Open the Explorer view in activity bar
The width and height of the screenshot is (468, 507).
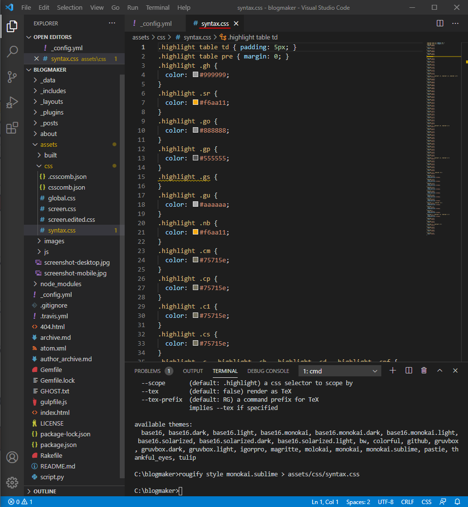tap(12, 26)
